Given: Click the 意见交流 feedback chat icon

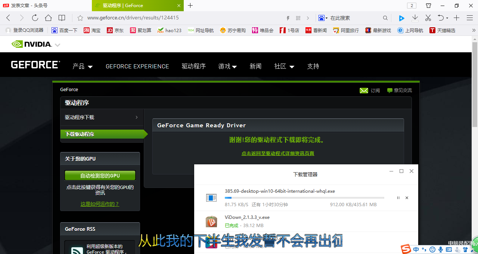Looking at the screenshot, I should pos(390,90).
